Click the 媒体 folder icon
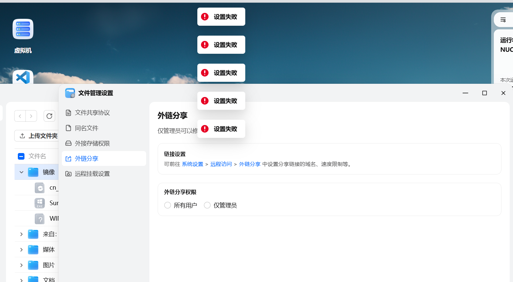513x282 pixels. pyautogui.click(x=33, y=250)
